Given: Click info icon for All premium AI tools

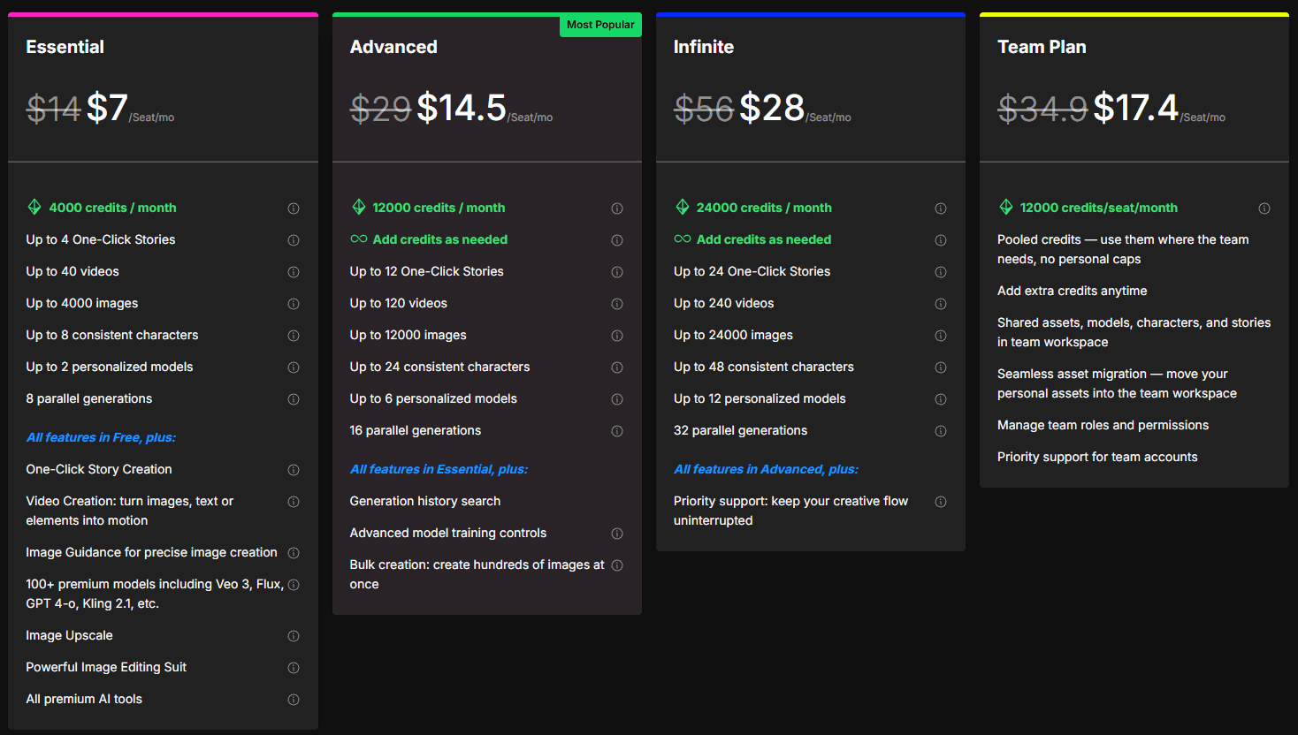Looking at the screenshot, I should coord(294,700).
